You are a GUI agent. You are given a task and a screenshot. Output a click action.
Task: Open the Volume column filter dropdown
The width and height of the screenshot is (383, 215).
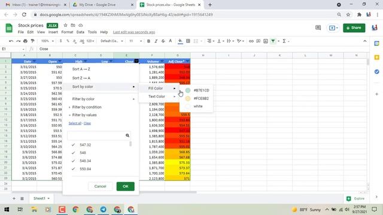click(162, 61)
